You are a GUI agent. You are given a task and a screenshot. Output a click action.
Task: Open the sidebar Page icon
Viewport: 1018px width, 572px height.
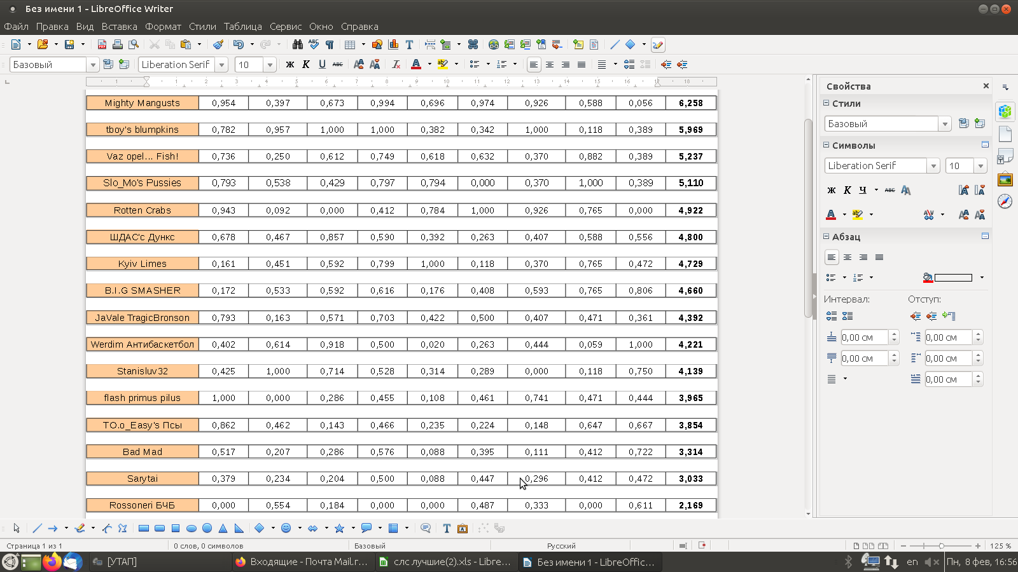[1005, 133]
